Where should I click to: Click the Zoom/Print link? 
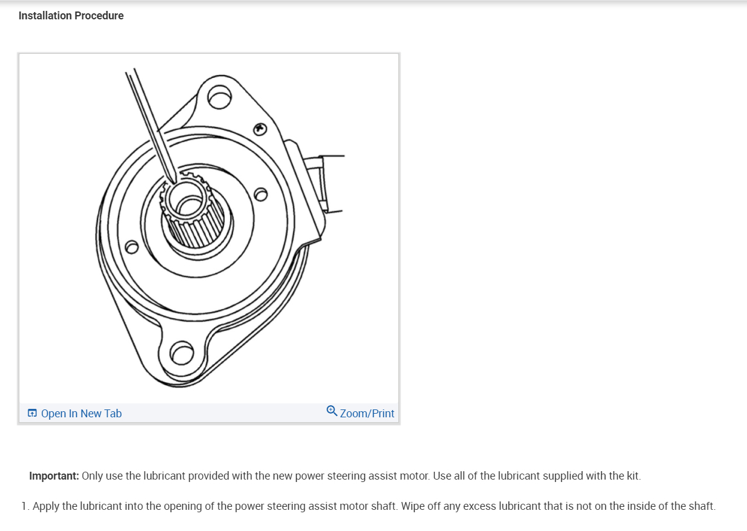[360, 413]
